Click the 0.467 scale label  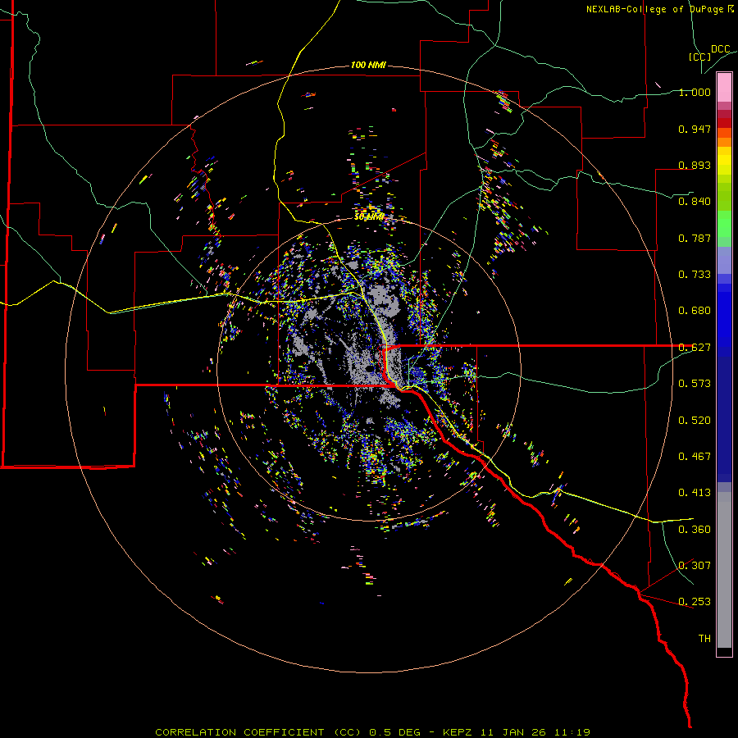pos(695,457)
